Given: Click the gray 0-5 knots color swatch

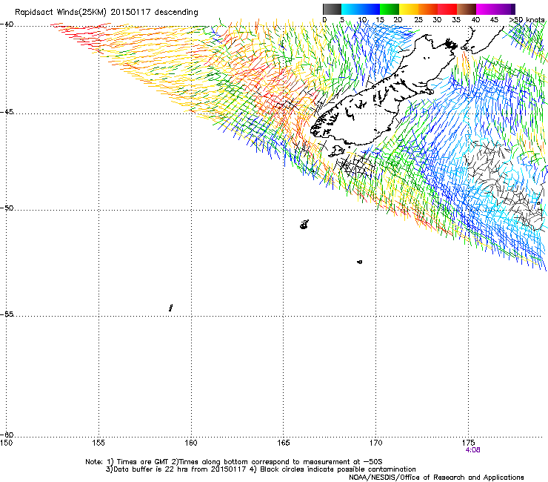Looking at the screenshot, I should [x=332, y=9].
